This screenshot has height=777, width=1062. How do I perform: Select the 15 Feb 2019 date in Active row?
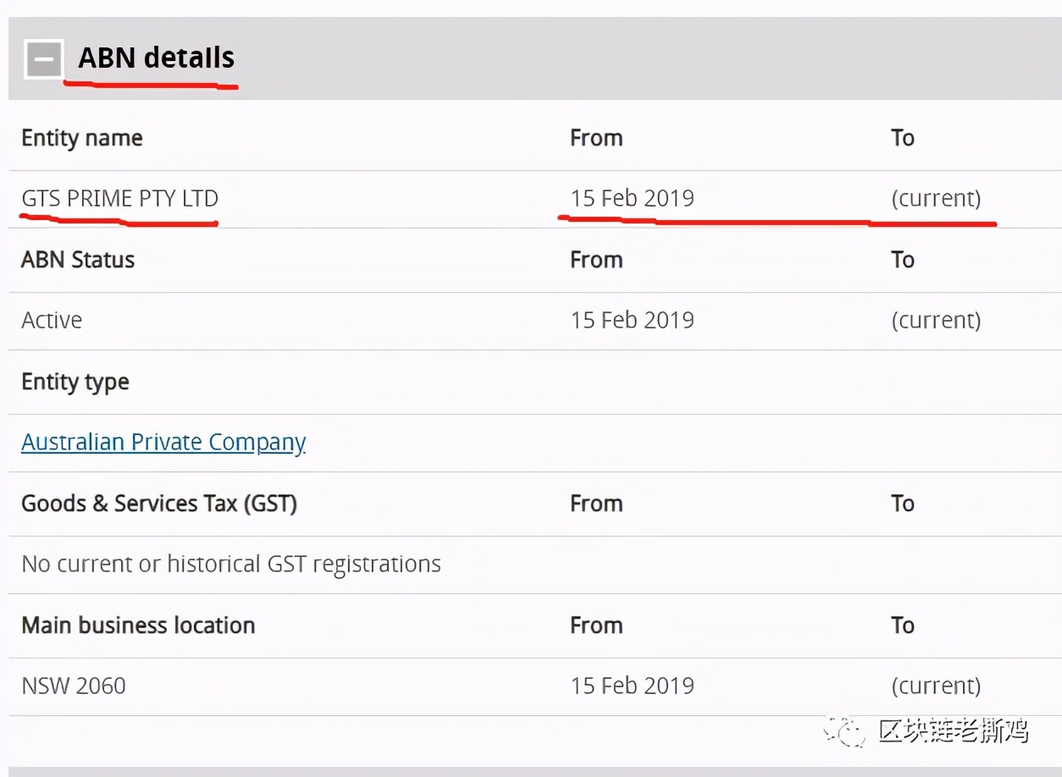633,321
